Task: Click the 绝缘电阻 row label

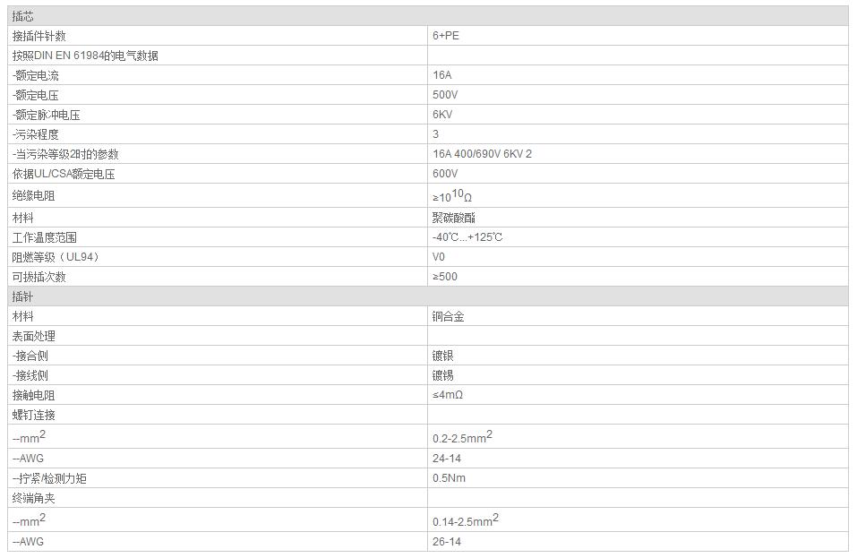Action: pos(33,195)
